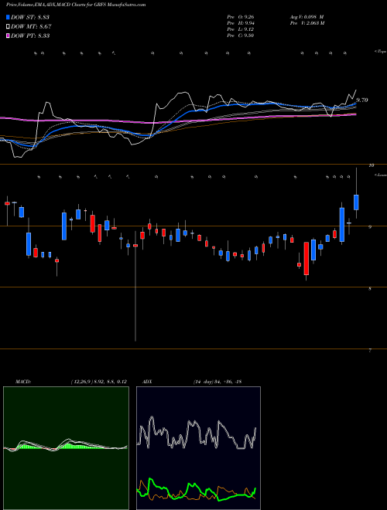387x510 pixels.
Task: Open the ADX indicator chart panel
Action: [198, 448]
